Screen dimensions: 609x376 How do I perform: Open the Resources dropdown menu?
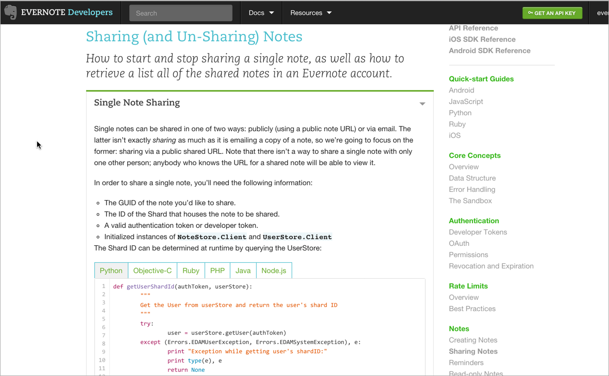(311, 13)
